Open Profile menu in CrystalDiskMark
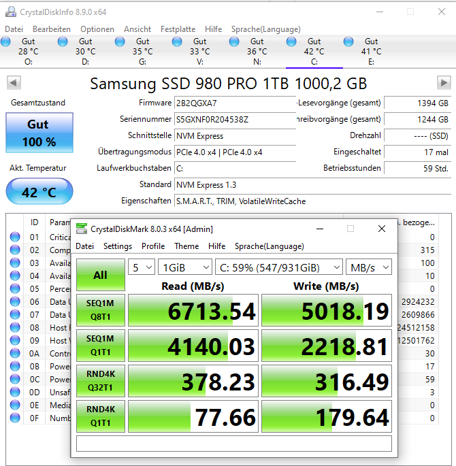 click(x=153, y=246)
